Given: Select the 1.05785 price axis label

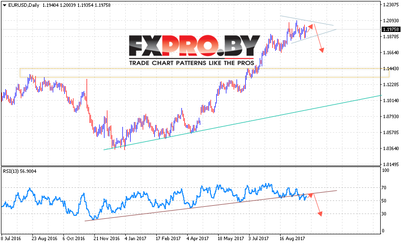Looking at the screenshot, I should point(391,132).
